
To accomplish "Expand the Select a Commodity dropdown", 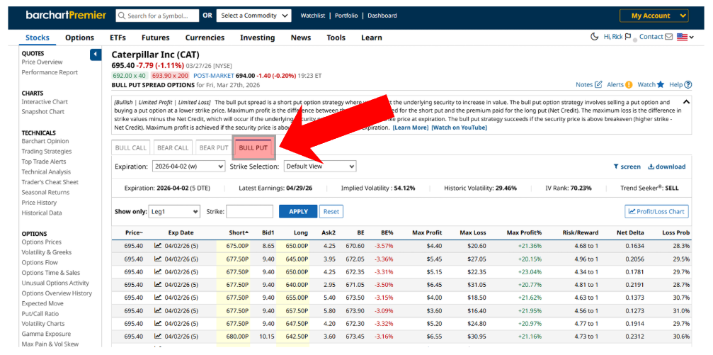I will tap(254, 16).
